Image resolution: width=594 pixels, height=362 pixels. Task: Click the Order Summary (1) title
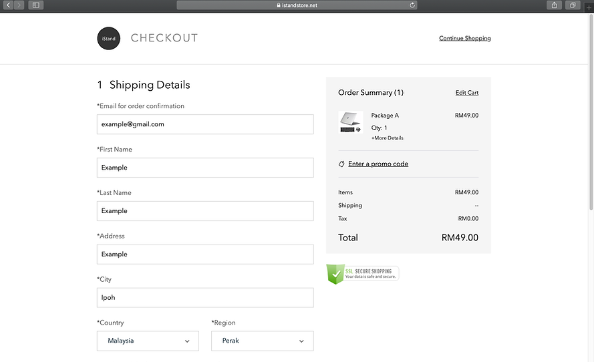(371, 93)
